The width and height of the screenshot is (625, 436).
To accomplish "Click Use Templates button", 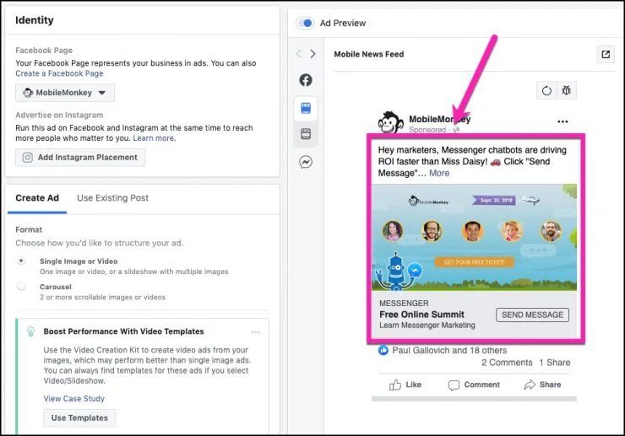I will point(79,418).
